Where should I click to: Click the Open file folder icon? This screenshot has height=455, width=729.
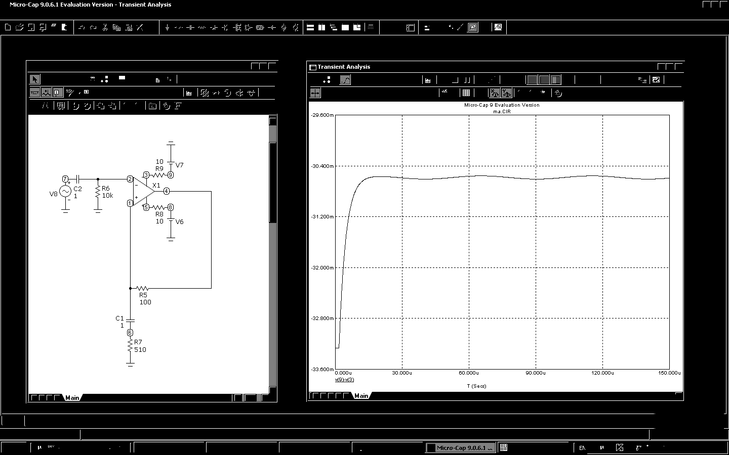19,27
